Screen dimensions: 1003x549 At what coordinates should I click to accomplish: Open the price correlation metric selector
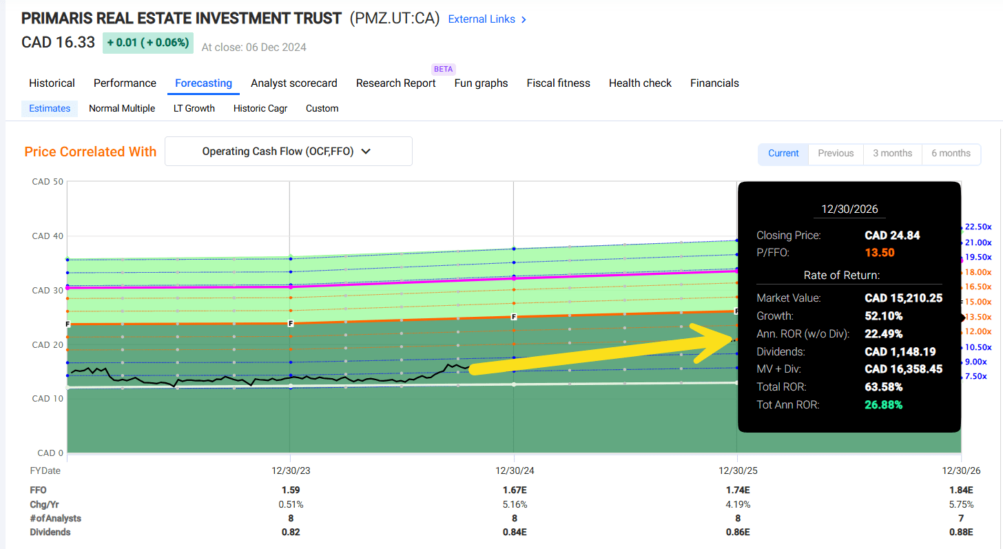[x=288, y=151]
